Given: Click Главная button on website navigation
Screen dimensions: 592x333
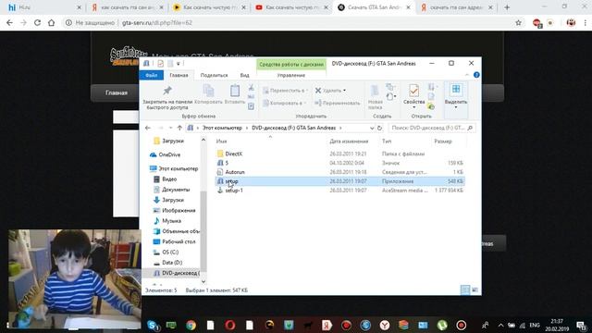Looking at the screenshot, I should [117, 92].
